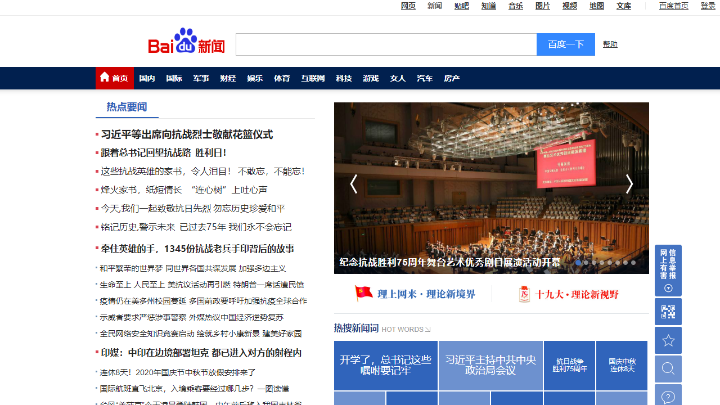Select the second carousel indicator dot

[x=586, y=263]
